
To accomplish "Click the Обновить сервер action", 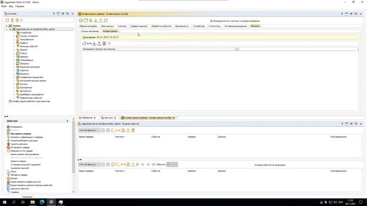I will (x=19, y=175).
